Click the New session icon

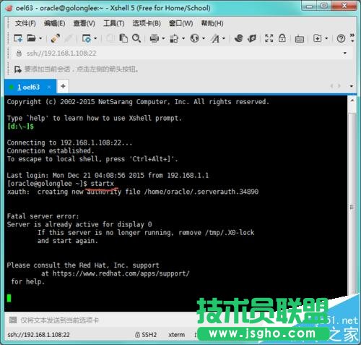coord(18,38)
